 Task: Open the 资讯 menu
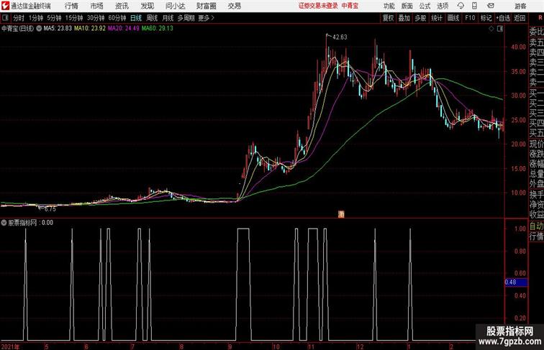pyautogui.click(x=122, y=6)
